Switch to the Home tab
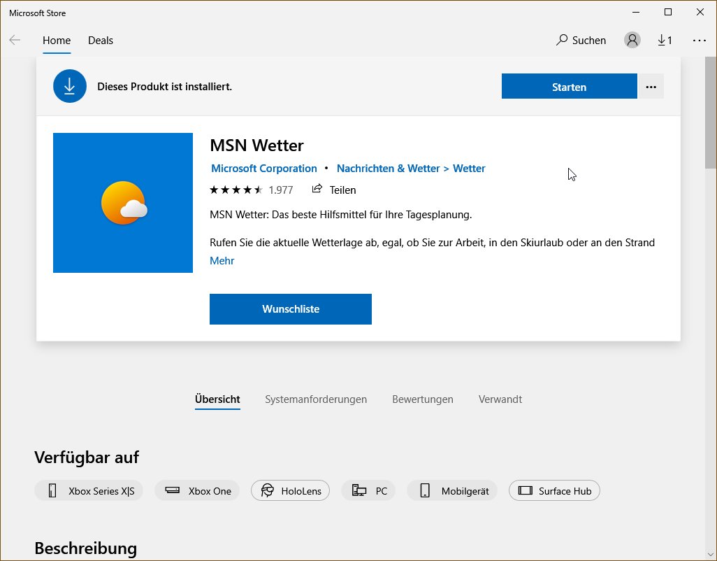 [x=57, y=41]
